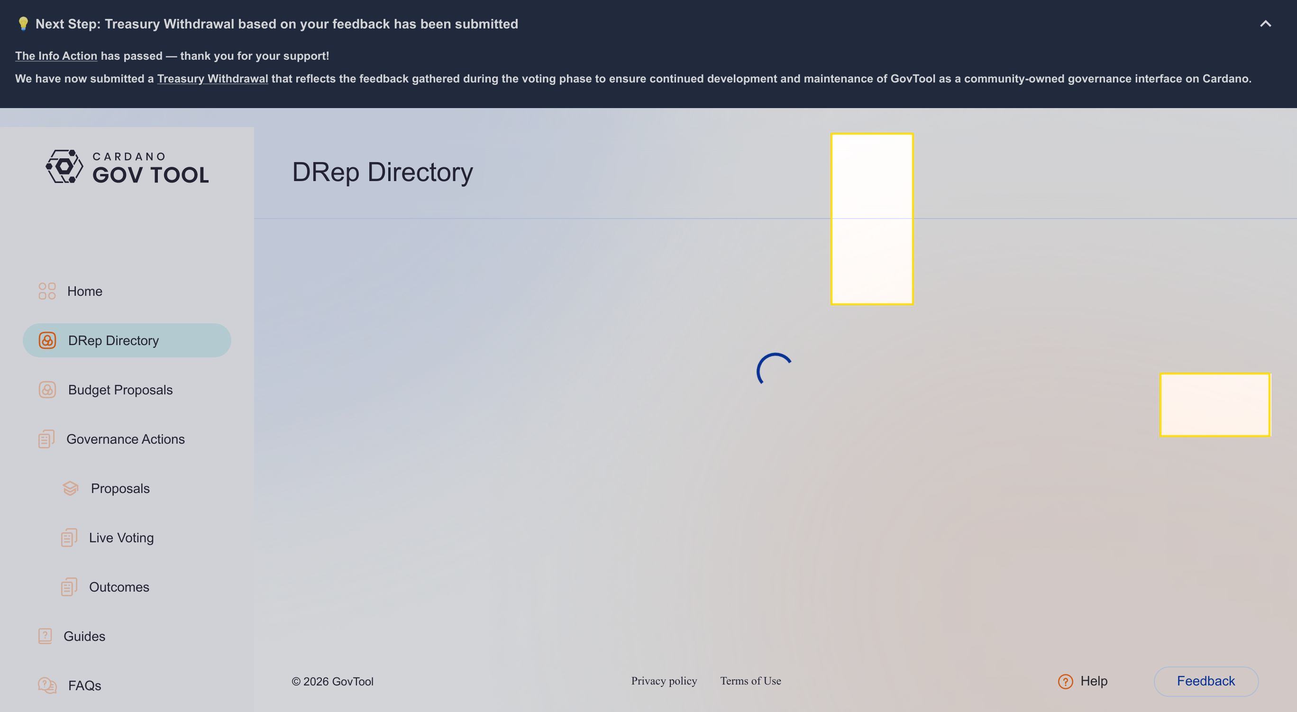
Task: Click the orange Help question icon
Action: click(1065, 681)
